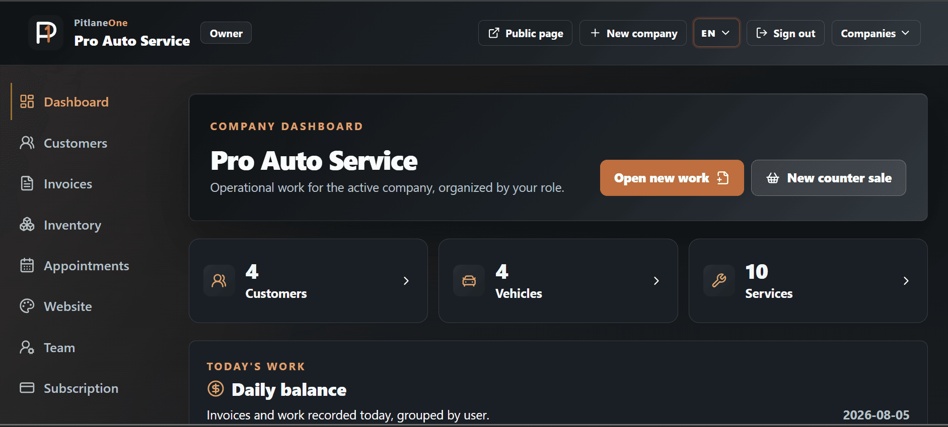Click the Public page button
Screen dimensions: 948x427
(525, 33)
